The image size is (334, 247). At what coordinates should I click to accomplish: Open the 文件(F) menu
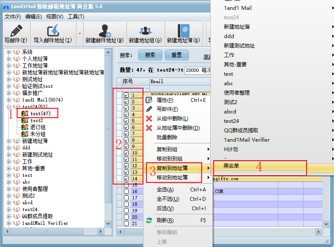tap(12, 16)
